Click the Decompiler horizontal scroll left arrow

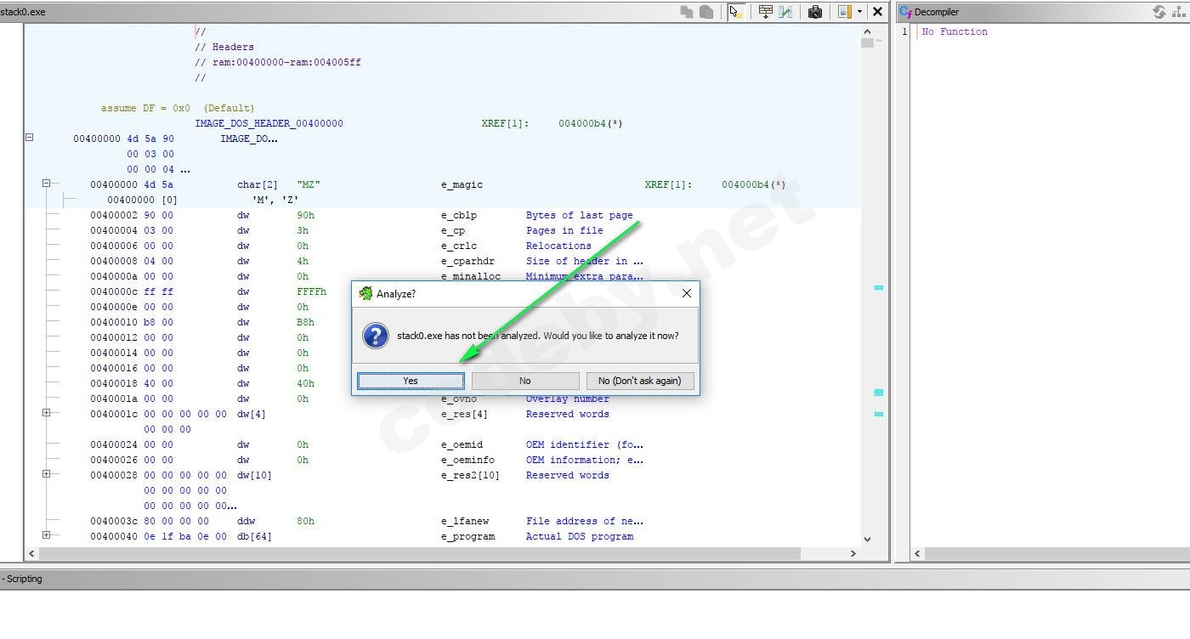tap(917, 554)
